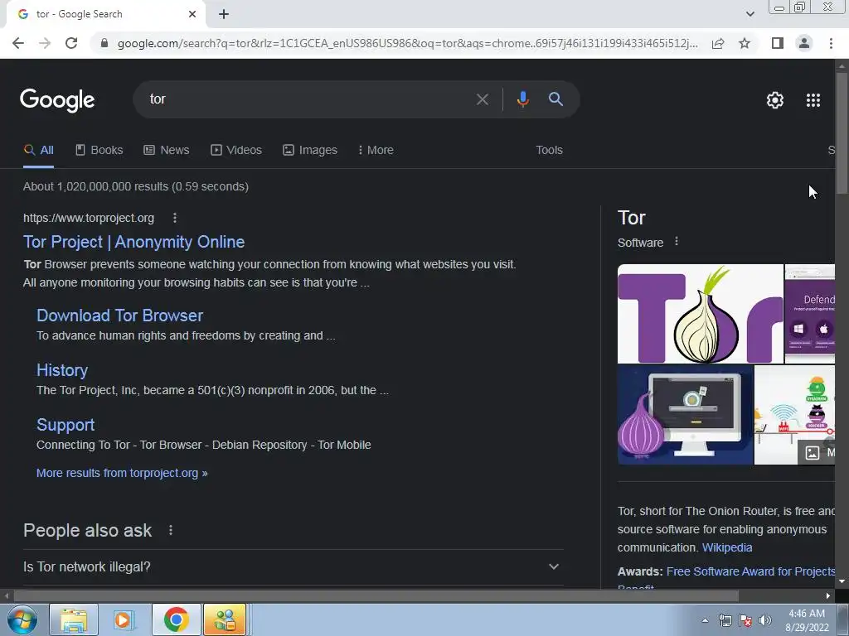The image size is (849, 636).
Task: Open the Google apps grid
Action: [813, 100]
